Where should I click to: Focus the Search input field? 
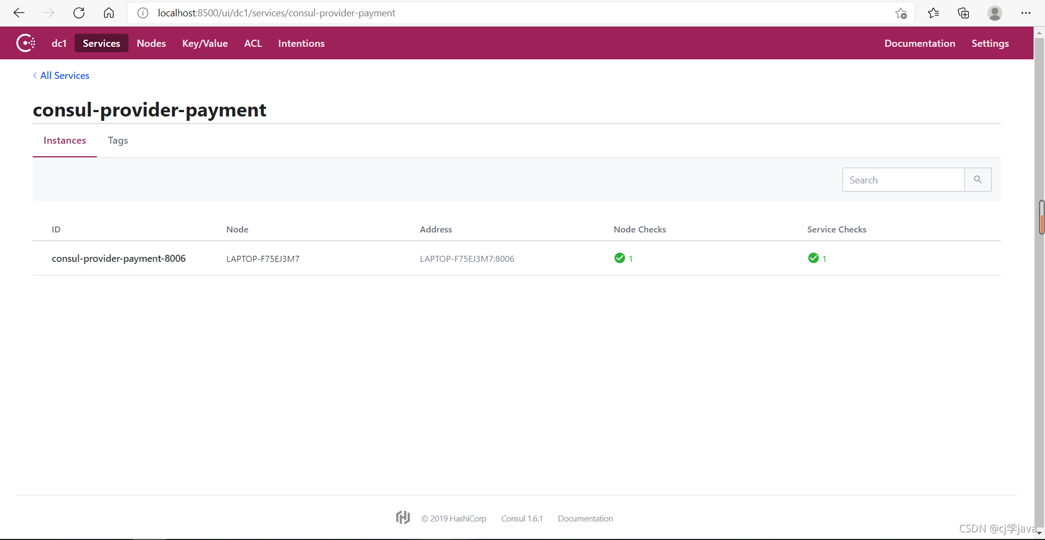[903, 180]
